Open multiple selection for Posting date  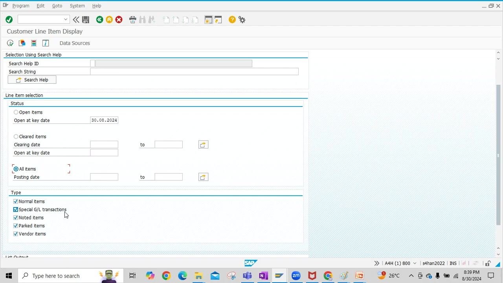tap(203, 177)
